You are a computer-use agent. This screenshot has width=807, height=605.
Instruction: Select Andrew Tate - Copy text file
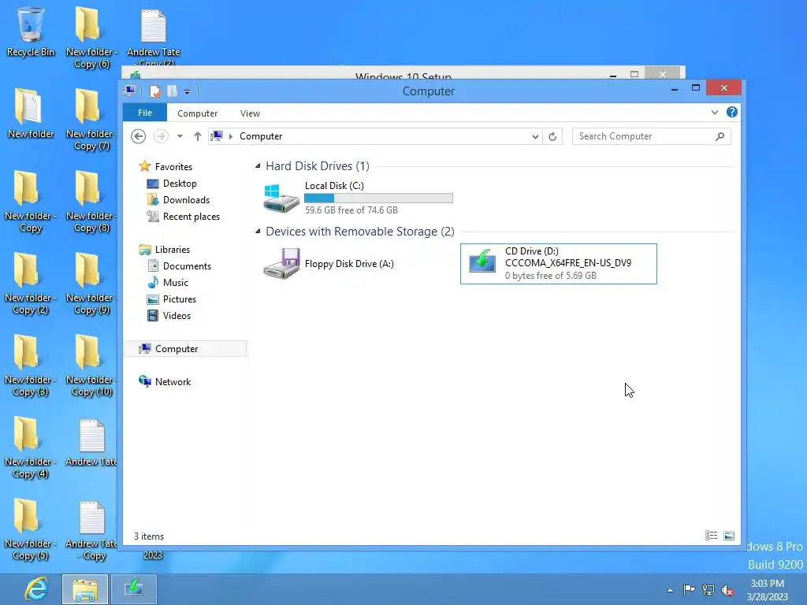tap(91, 530)
